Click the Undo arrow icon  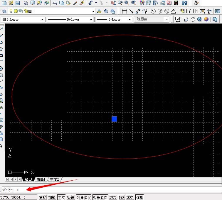click(91, 3)
